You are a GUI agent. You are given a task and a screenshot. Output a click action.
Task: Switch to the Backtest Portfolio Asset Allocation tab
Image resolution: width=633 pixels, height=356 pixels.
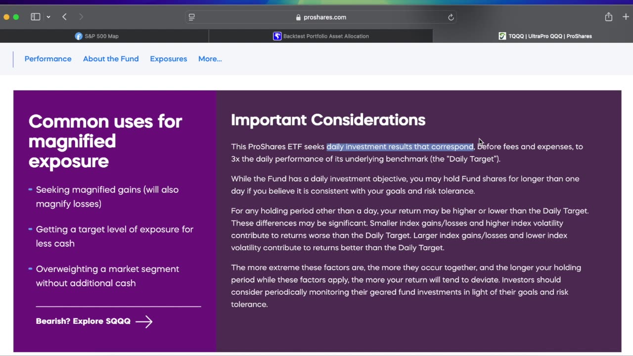[320, 36]
